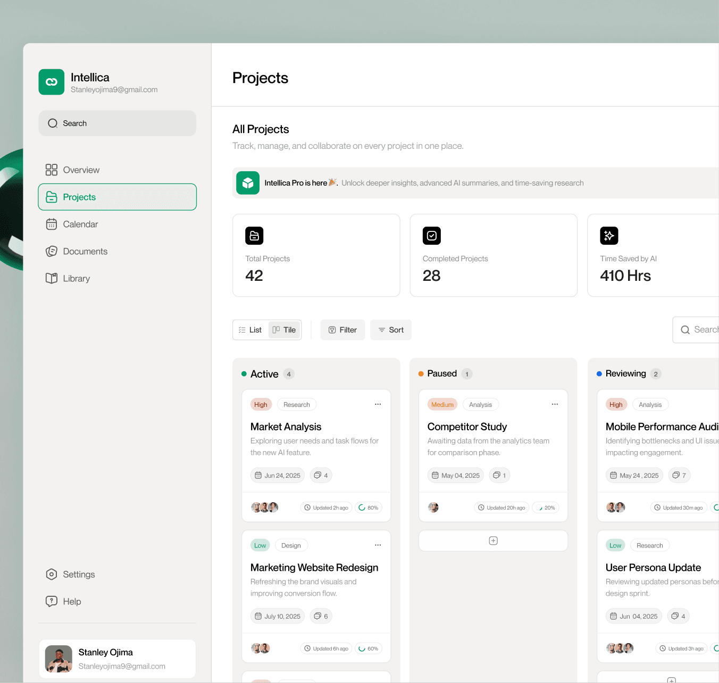719x683 pixels.
Task: Click the sidebar search magnifier icon
Action: click(53, 123)
